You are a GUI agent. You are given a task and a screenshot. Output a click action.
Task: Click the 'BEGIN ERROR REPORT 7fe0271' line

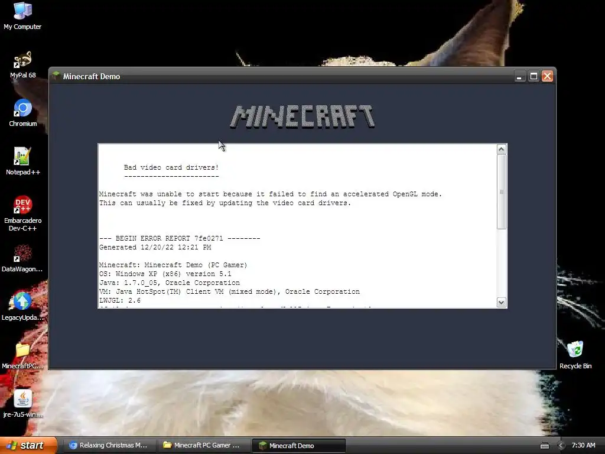180,238
